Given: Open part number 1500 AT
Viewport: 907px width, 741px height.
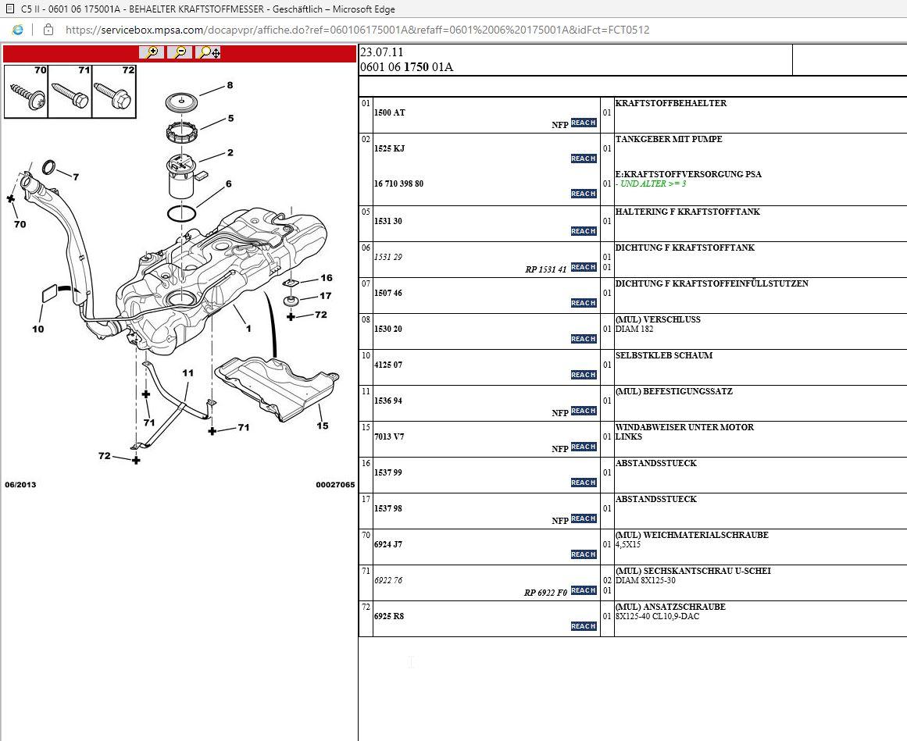Looking at the screenshot, I should tap(389, 112).
